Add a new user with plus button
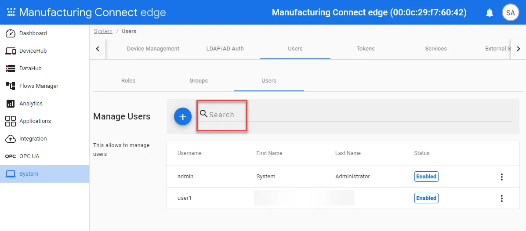Image resolution: width=526 pixels, height=231 pixels. point(183,117)
